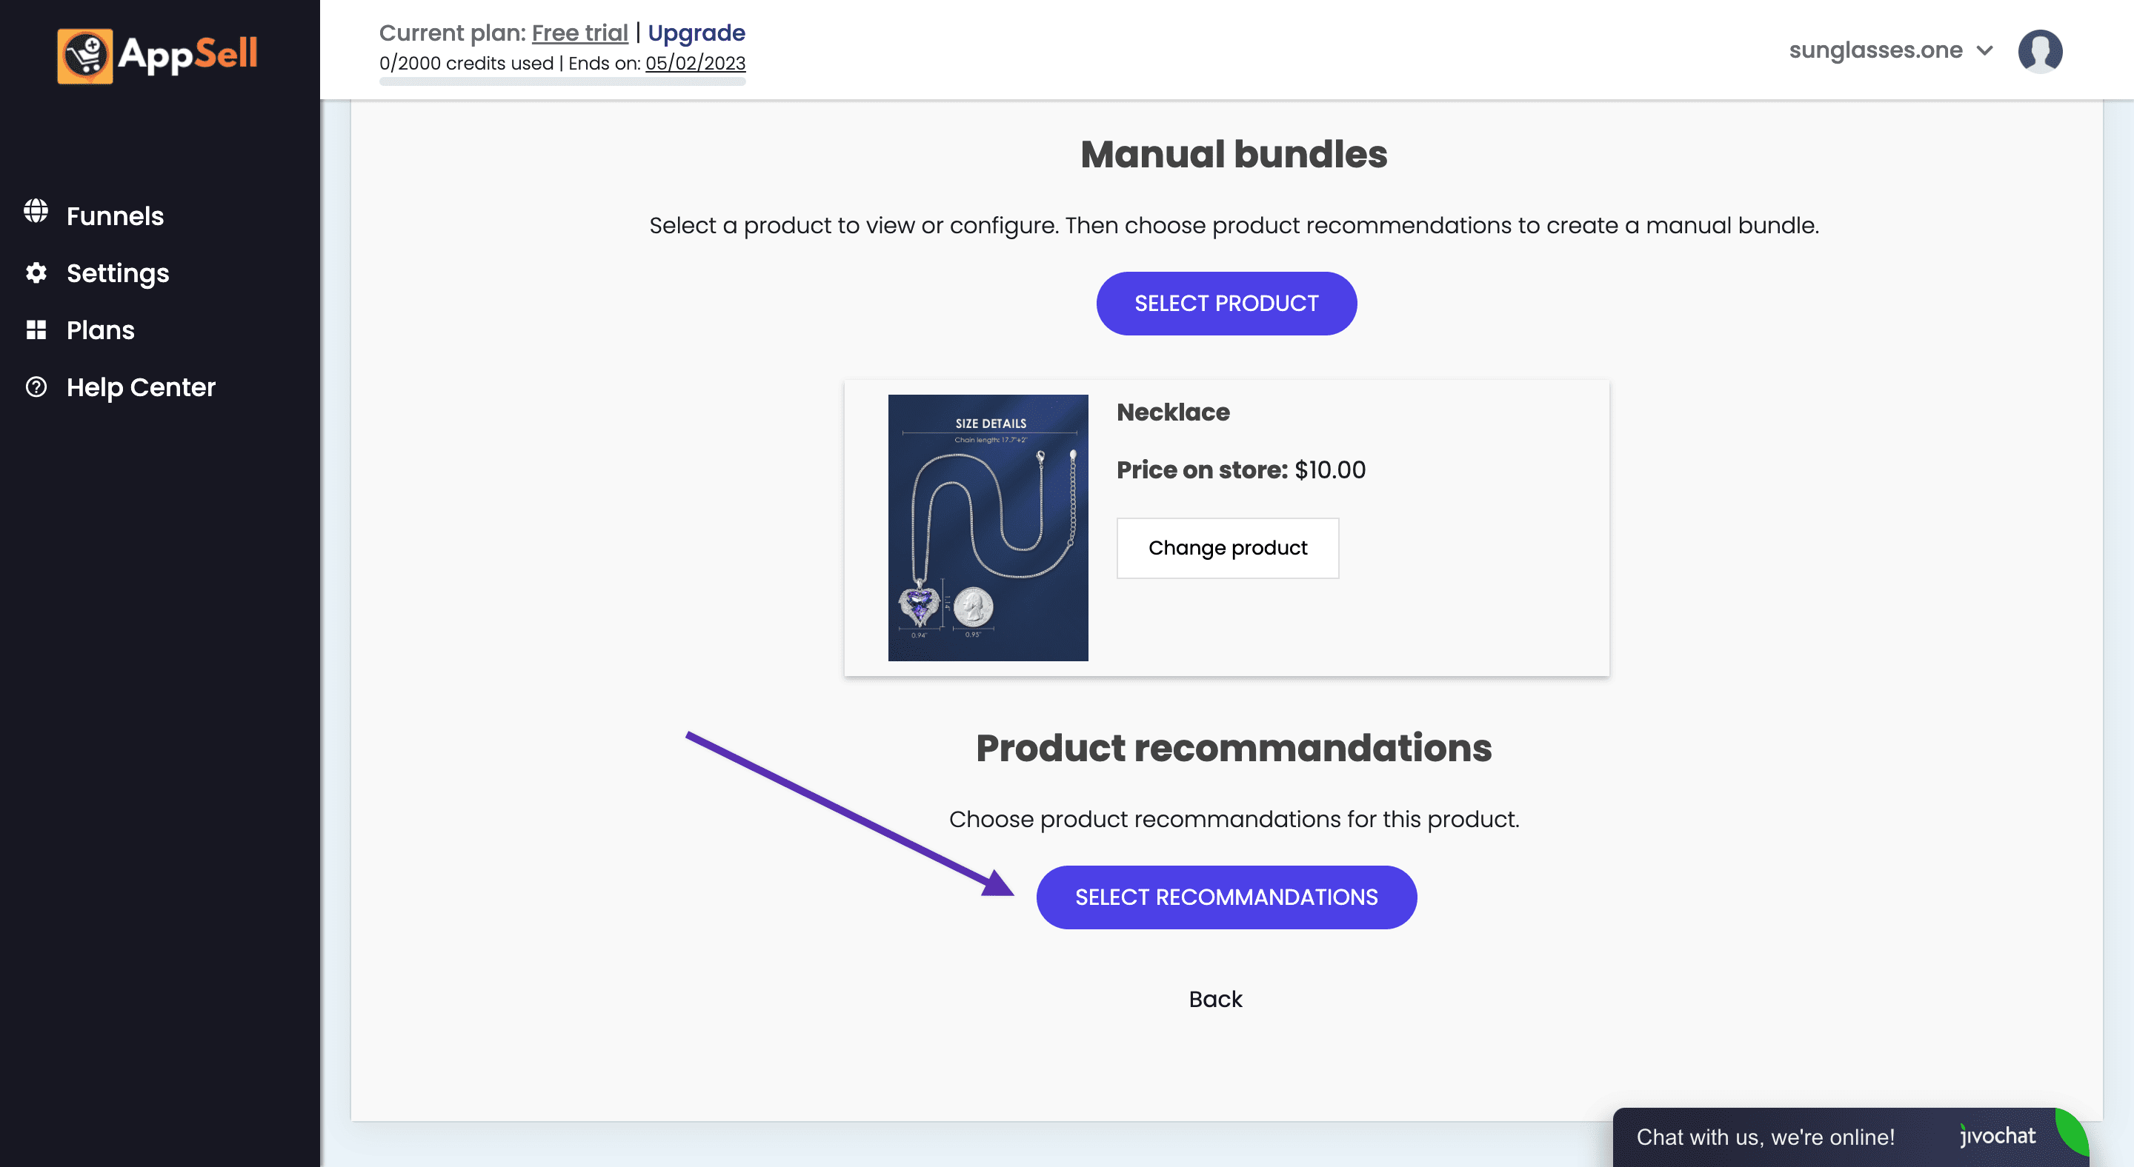Viewport: 2134px width, 1167px height.
Task: Go to the Settings menu item
Action: 118,272
